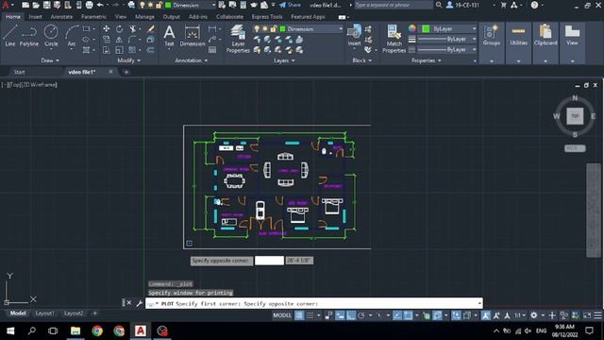This screenshot has width=604, height=340.
Task: Select the Copy tool in Modify panel
Action: 106,40
